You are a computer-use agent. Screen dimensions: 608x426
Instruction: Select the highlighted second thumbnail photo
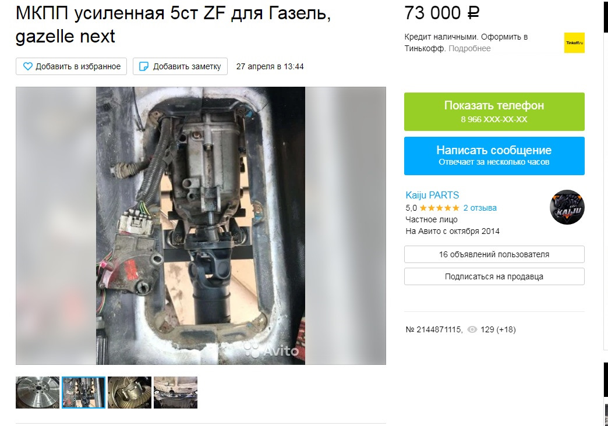point(83,392)
